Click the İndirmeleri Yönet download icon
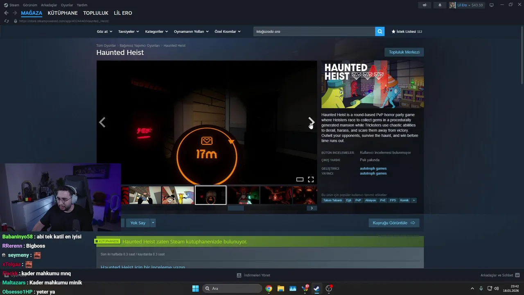 click(x=239, y=275)
